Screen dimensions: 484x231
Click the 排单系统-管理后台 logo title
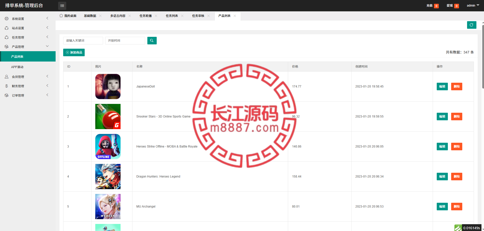pos(24,6)
